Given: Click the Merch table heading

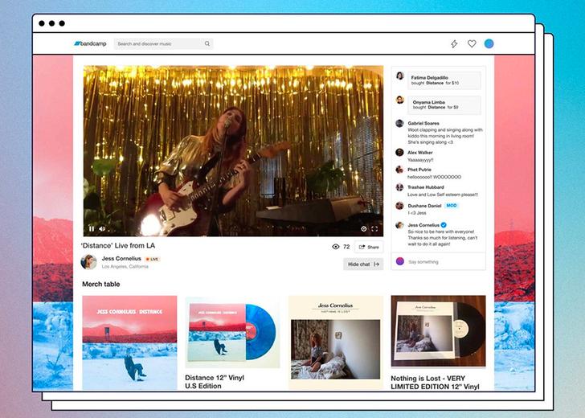Looking at the screenshot, I should click(x=101, y=284).
